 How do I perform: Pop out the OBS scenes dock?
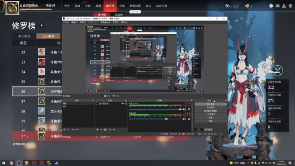coord(93,100)
